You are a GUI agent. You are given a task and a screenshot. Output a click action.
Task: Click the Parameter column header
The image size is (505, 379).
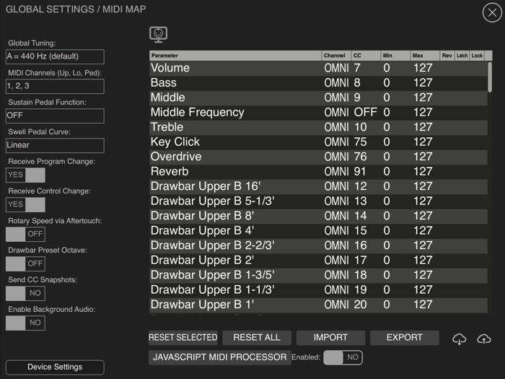tap(235, 56)
